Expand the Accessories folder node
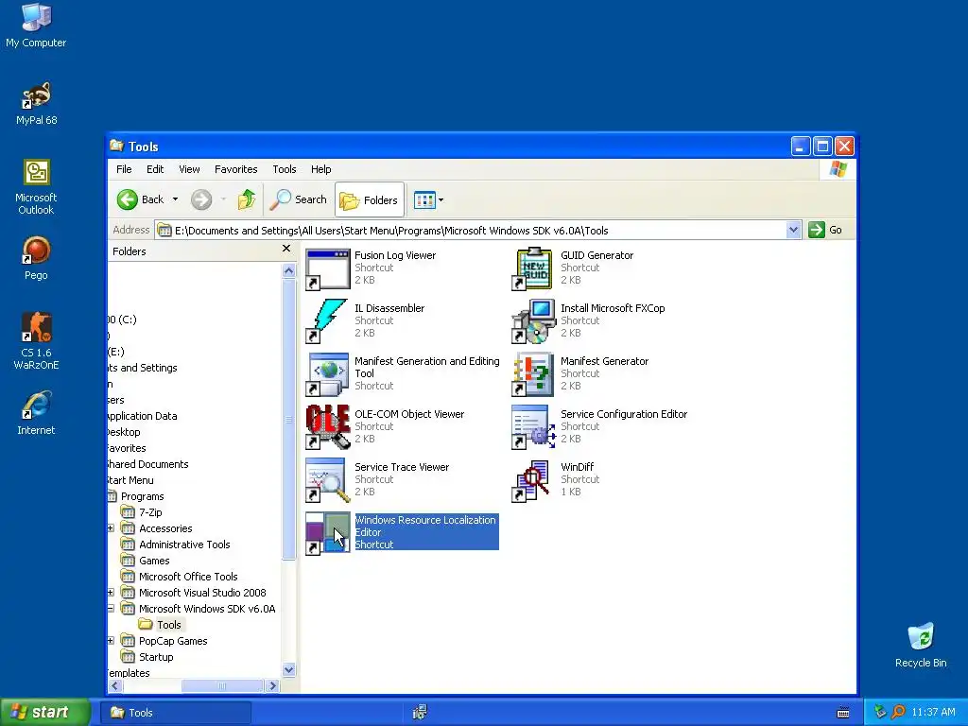This screenshot has height=726, width=968. pos(111,528)
